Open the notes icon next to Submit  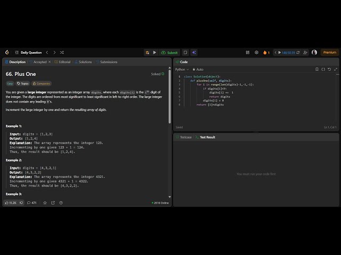(x=185, y=53)
